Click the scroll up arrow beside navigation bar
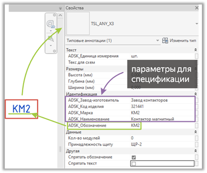Image resolution: width=207 pixels, height=173 pixels. pyautogui.click(x=60, y=15)
